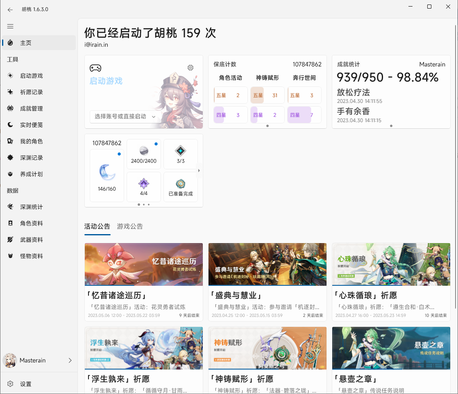
Task: Click the realm currency coin 2400/2400
Action: coord(144,150)
